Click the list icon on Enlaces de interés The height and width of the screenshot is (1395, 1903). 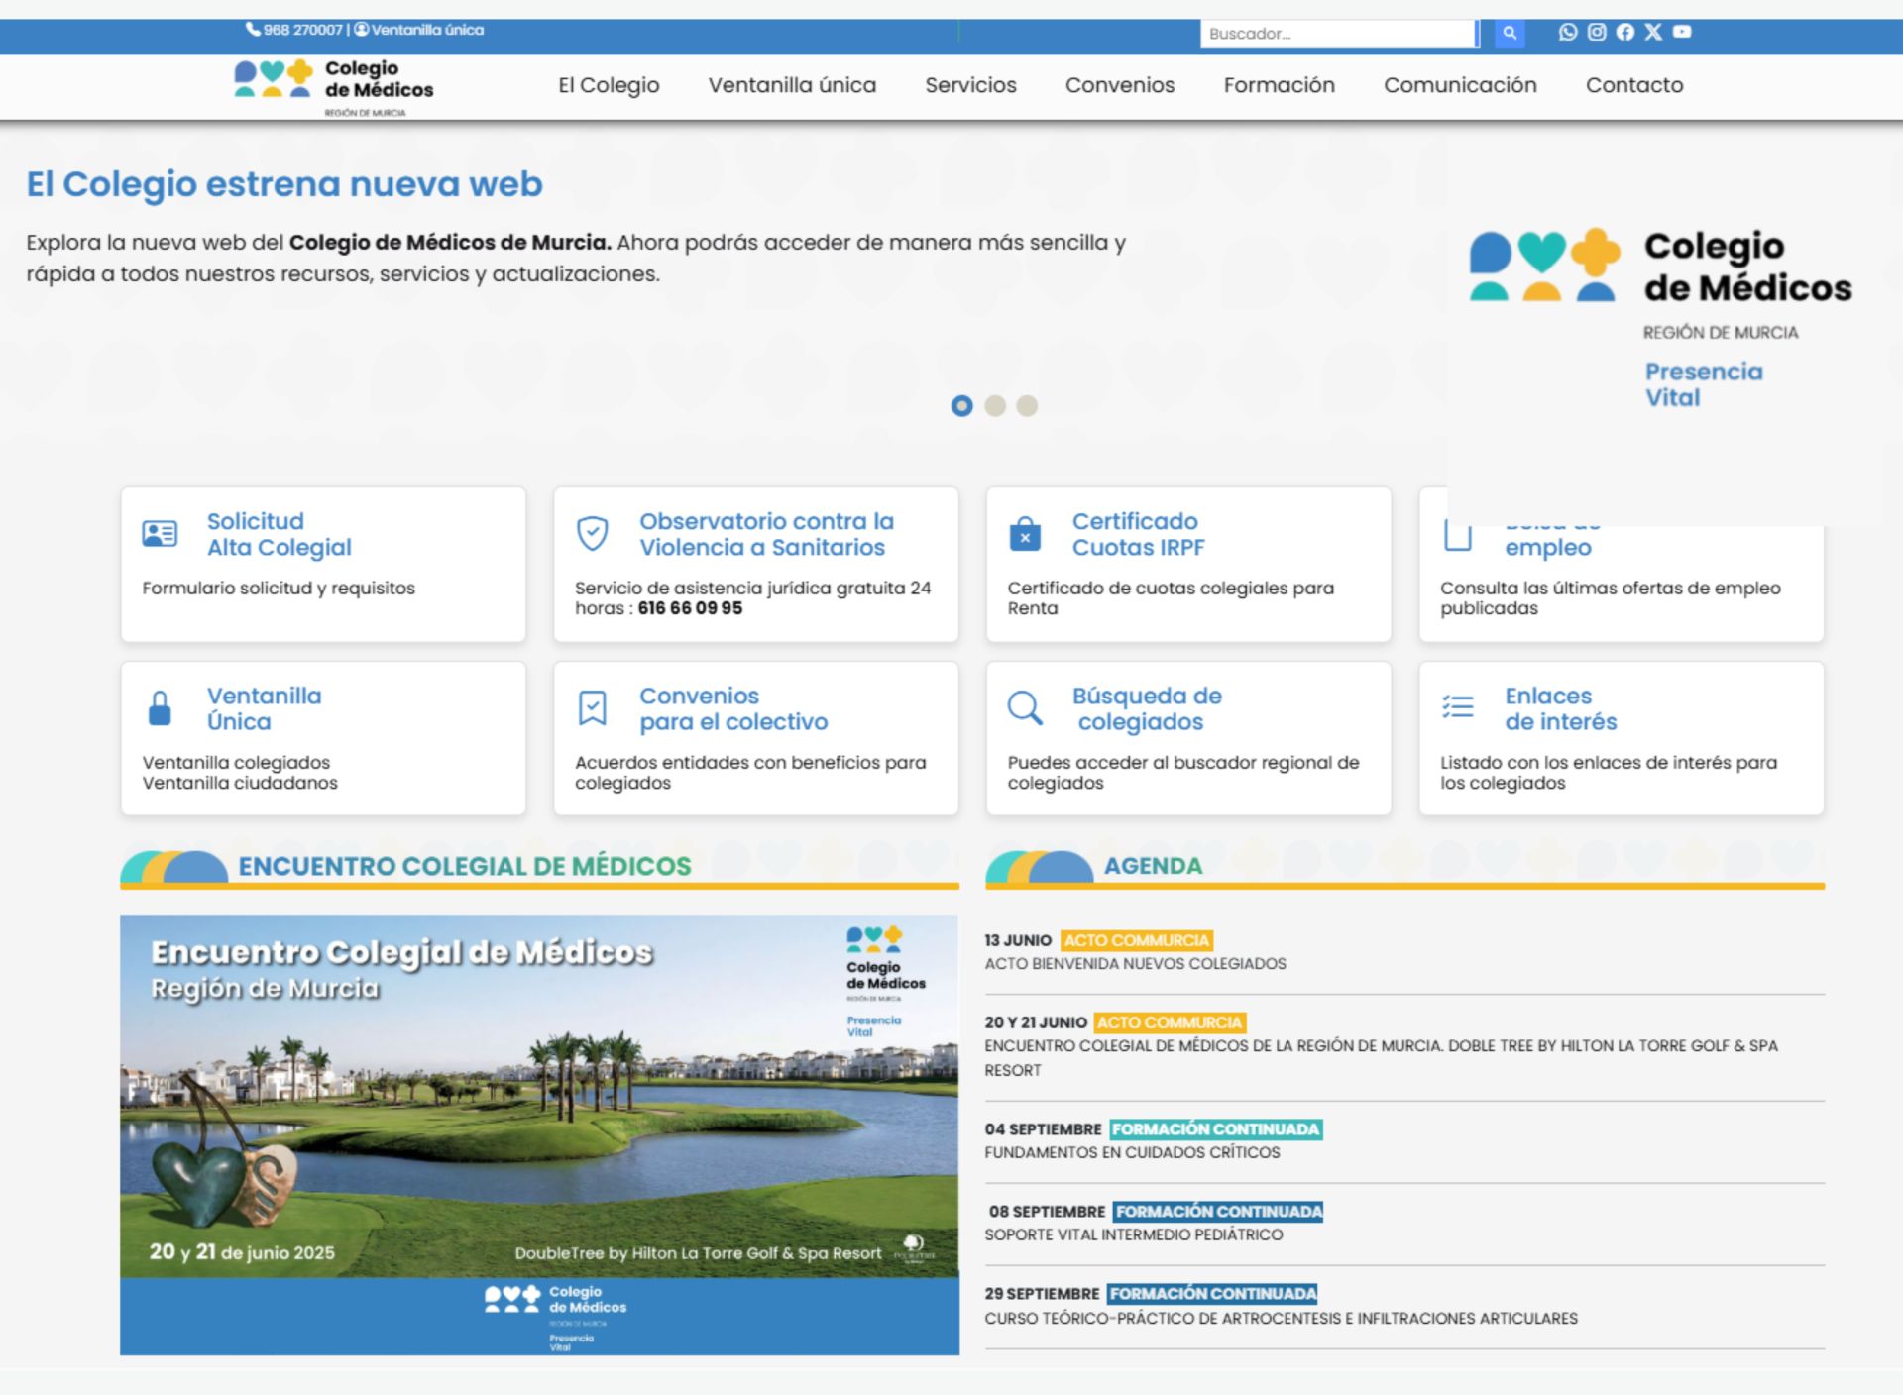coord(1457,707)
